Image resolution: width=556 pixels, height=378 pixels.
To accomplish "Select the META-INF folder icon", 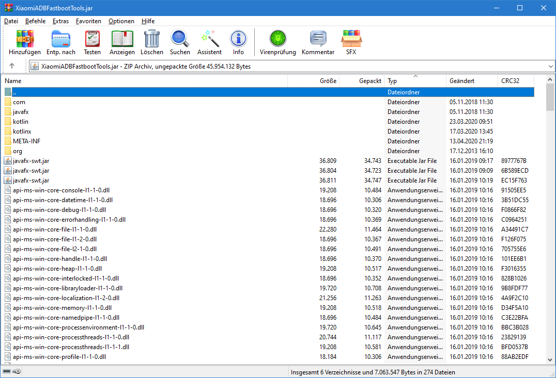I will [x=8, y=141].
